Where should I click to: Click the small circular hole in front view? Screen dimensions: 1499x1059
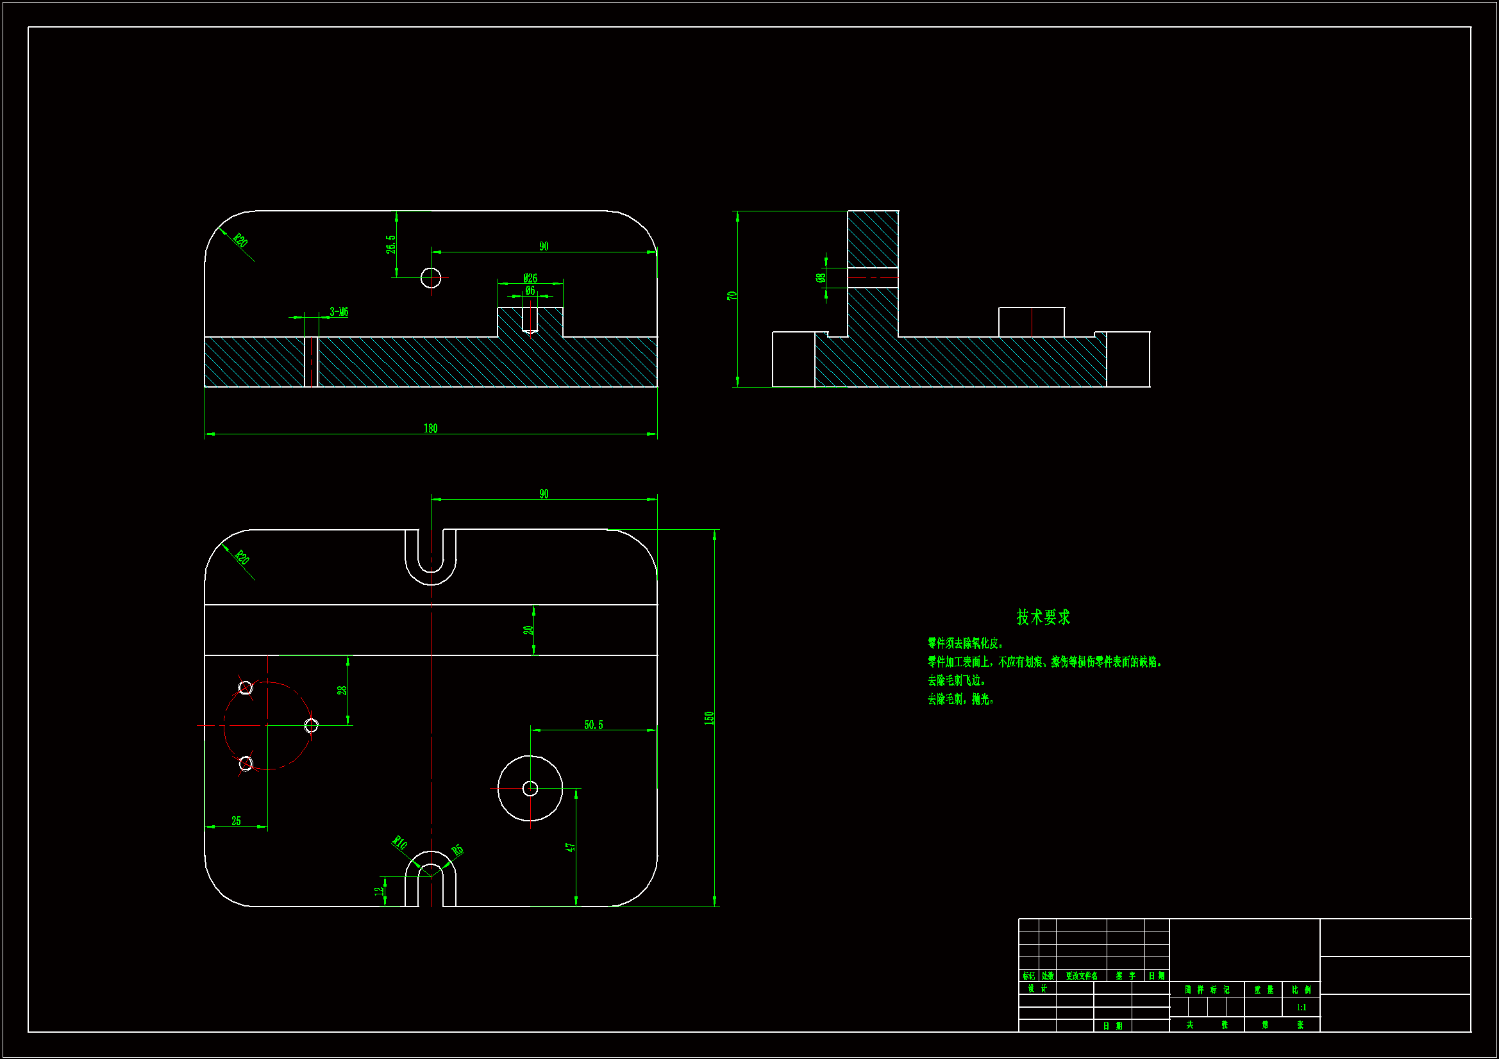click(431, 278)
